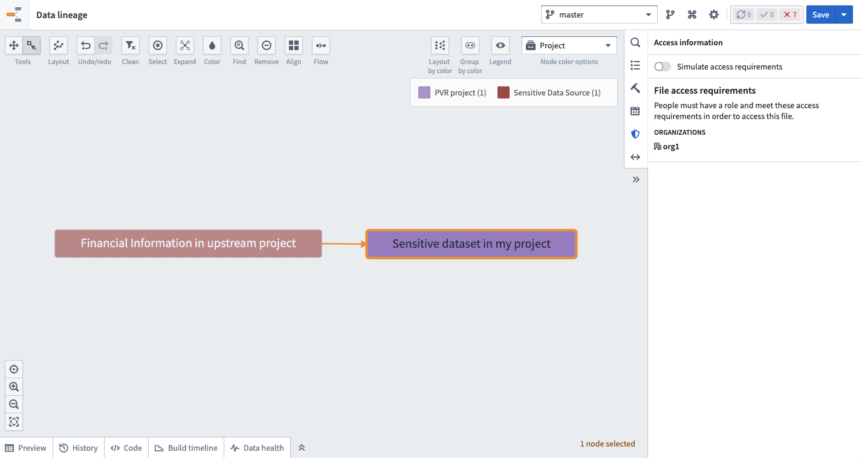Open the settings gear in header
Viewport: 862px width, 458px height.
[x=714, y=15]
